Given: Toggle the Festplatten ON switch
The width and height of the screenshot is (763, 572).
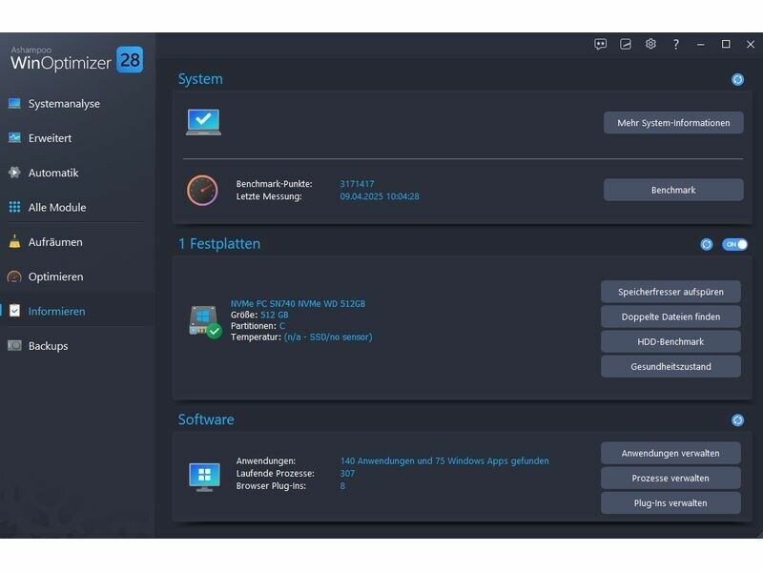Looking at the screenshot, I should (x=734, y=244).
